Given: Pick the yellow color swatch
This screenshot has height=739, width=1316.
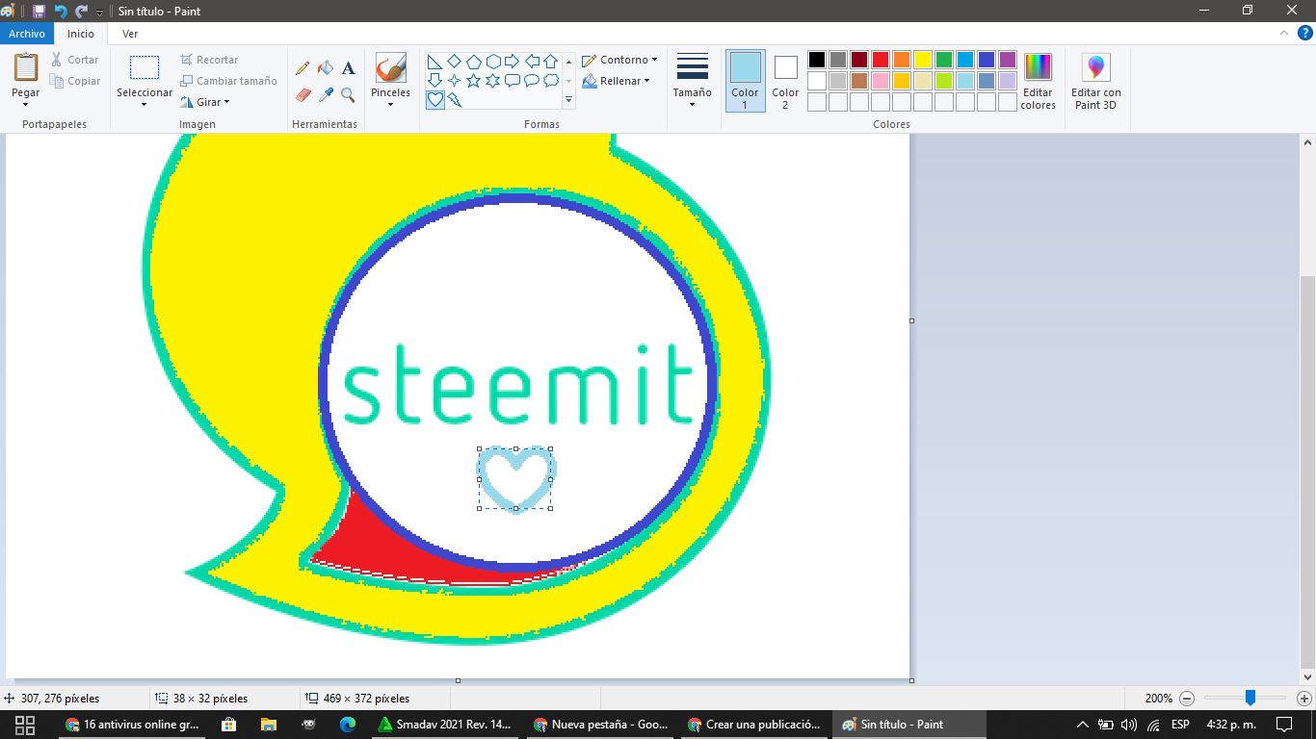Looking at the screenshot, I should [x=923, y=60].
